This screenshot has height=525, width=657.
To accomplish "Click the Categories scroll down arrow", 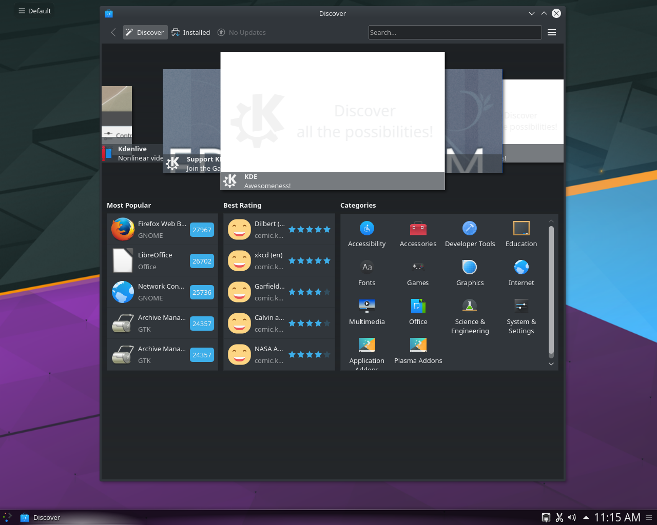I will 551,364.
